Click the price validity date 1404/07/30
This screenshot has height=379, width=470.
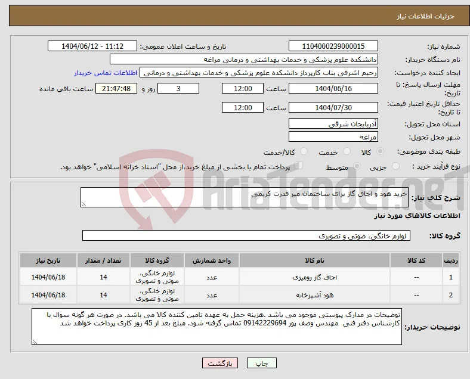tap(333, 107)
